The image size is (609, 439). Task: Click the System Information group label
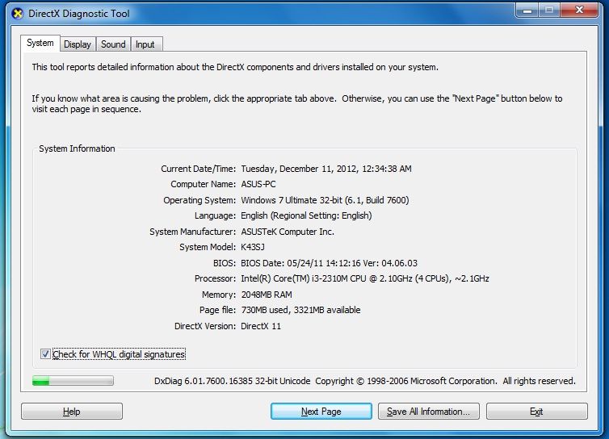[77, 148]
